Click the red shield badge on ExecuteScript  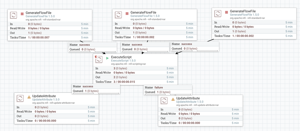(x=96, y=57)
